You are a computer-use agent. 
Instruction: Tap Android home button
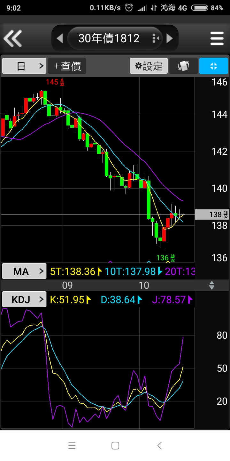pos(115,446)
